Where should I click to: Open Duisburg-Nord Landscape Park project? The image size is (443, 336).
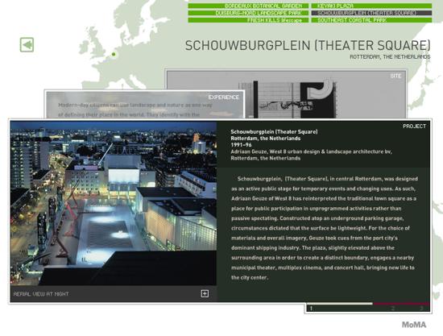pyautogui.click(x=248, y=13)
